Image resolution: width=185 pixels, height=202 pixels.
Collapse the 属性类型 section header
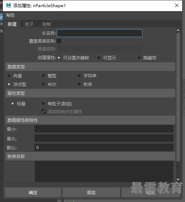(90, 93)
